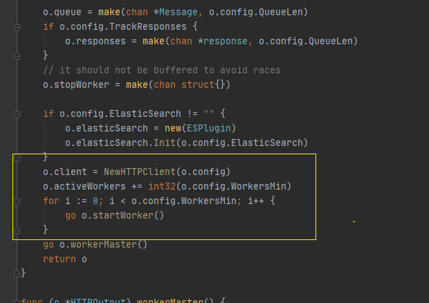Click 'o.client' assignment target
The height and width of the screenshot is (303, 429).
point(65,172)
